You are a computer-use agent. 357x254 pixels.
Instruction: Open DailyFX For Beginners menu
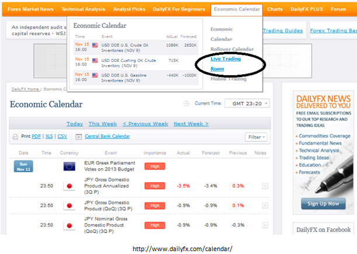[179, 9]
